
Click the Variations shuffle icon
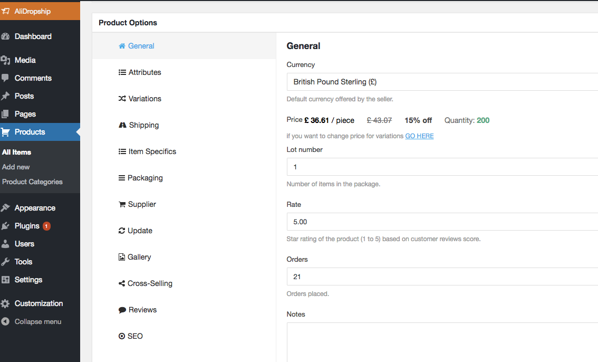pyautogui.click(x=122, y=98)
